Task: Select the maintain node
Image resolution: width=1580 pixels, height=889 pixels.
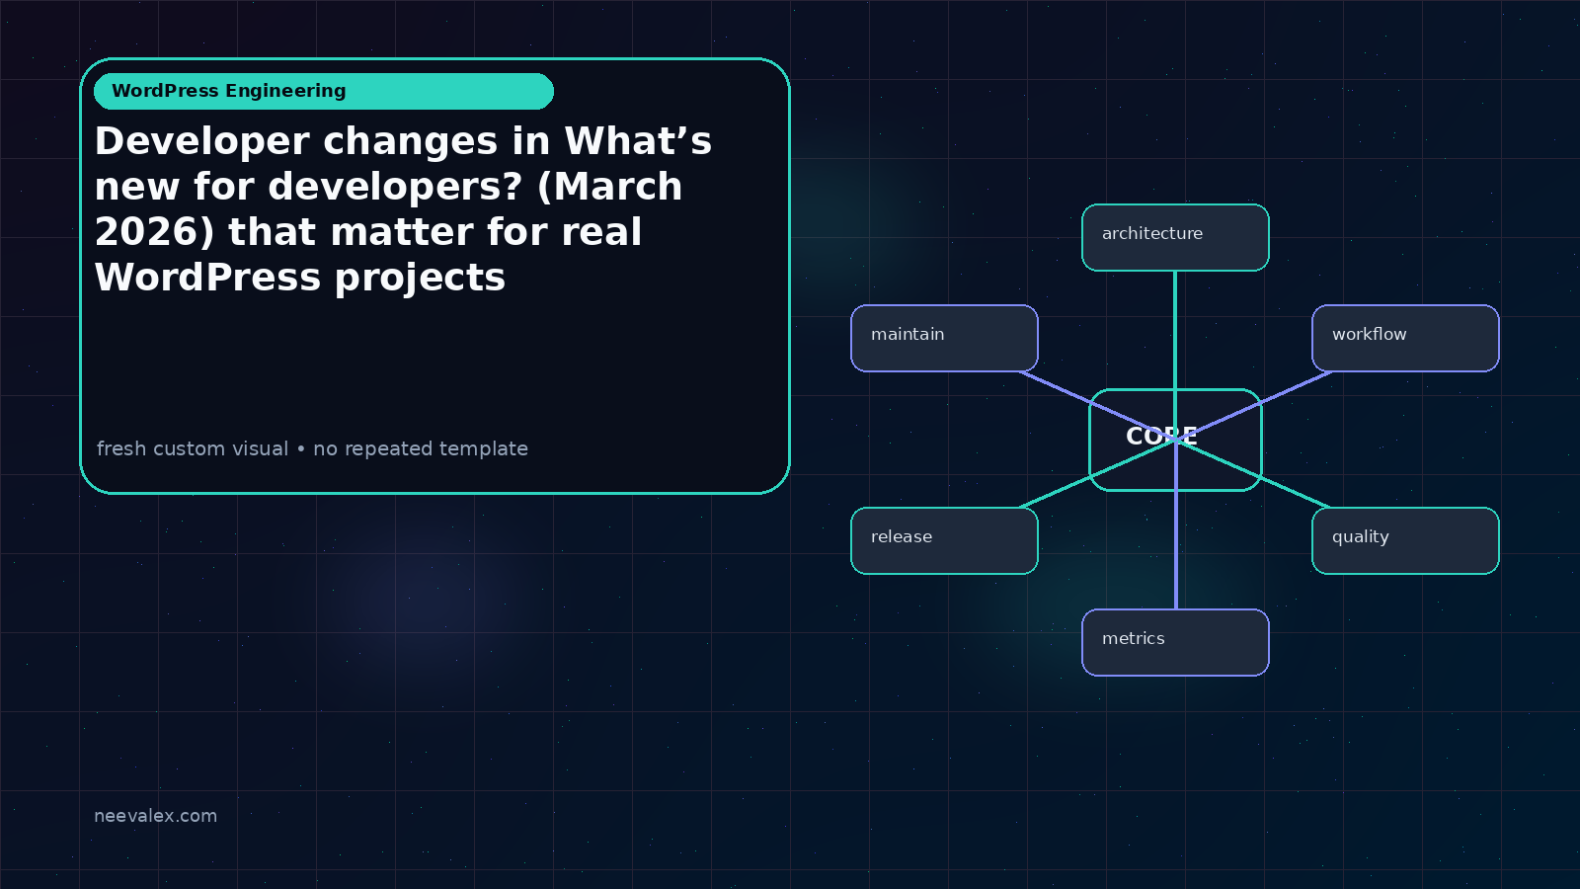Action: 944,339
